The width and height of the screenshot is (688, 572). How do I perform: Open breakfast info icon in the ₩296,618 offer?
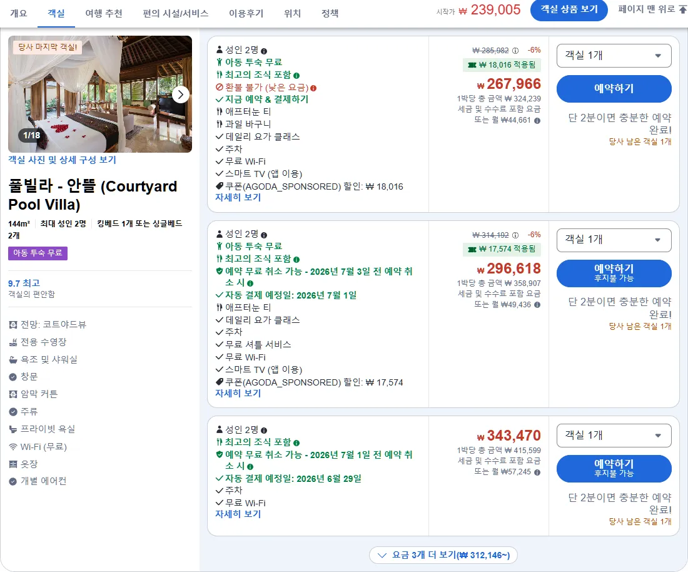(x=296, y=260)
